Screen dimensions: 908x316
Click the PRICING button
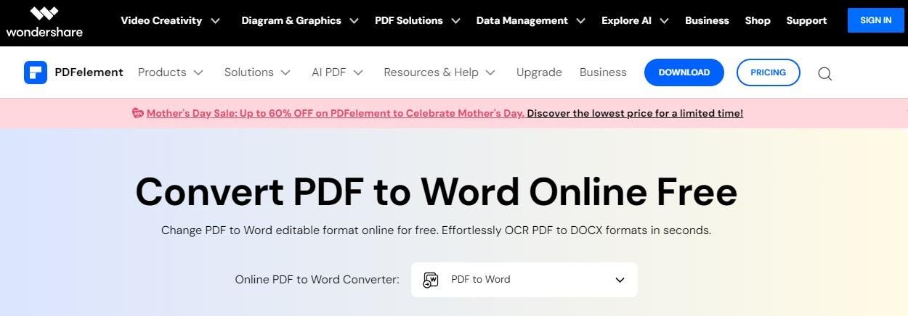click(x=768, y=72)
